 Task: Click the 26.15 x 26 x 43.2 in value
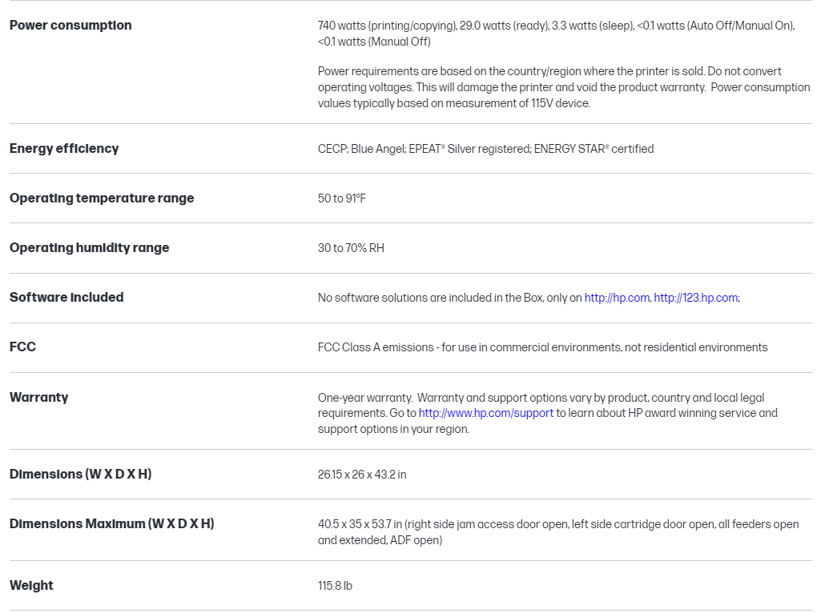click(x=362, y=475)
